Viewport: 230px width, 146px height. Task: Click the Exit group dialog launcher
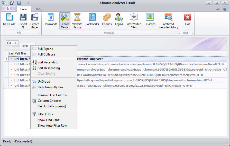(x=192, y=33)
